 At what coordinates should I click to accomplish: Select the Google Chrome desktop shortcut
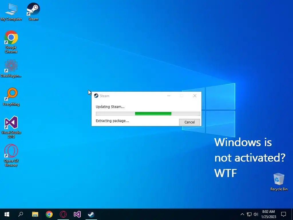coord(11,42)
